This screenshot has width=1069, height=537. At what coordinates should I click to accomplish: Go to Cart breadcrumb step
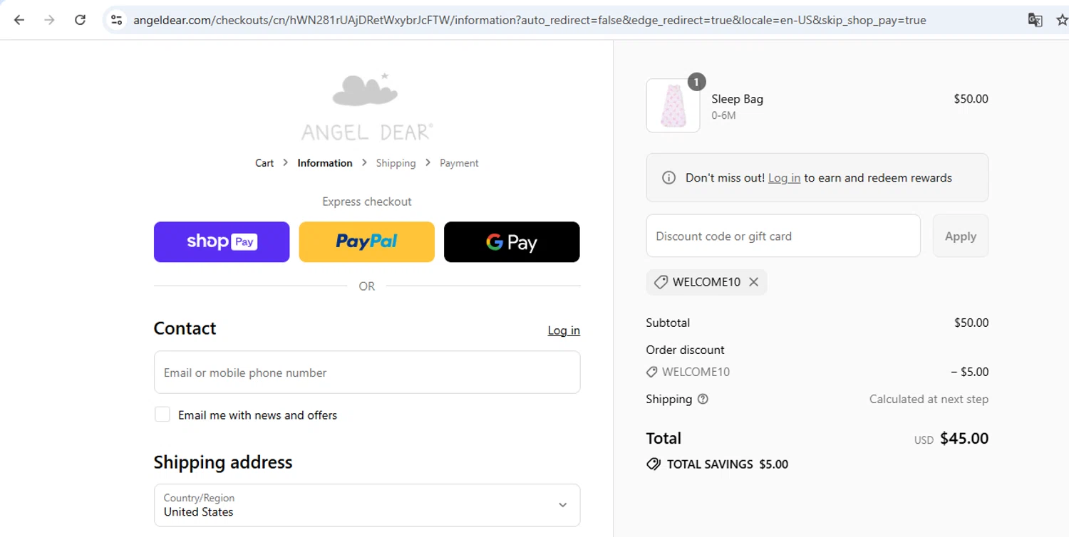[264, 163]
